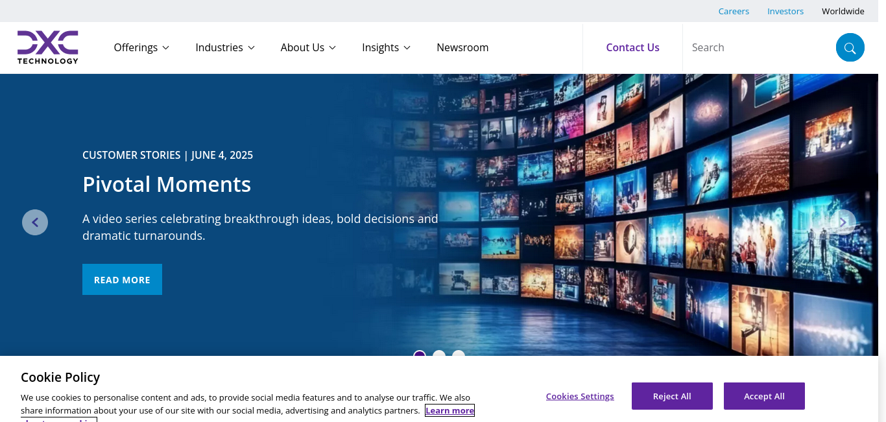Click the DXC Technology logo

click(47, 47)
